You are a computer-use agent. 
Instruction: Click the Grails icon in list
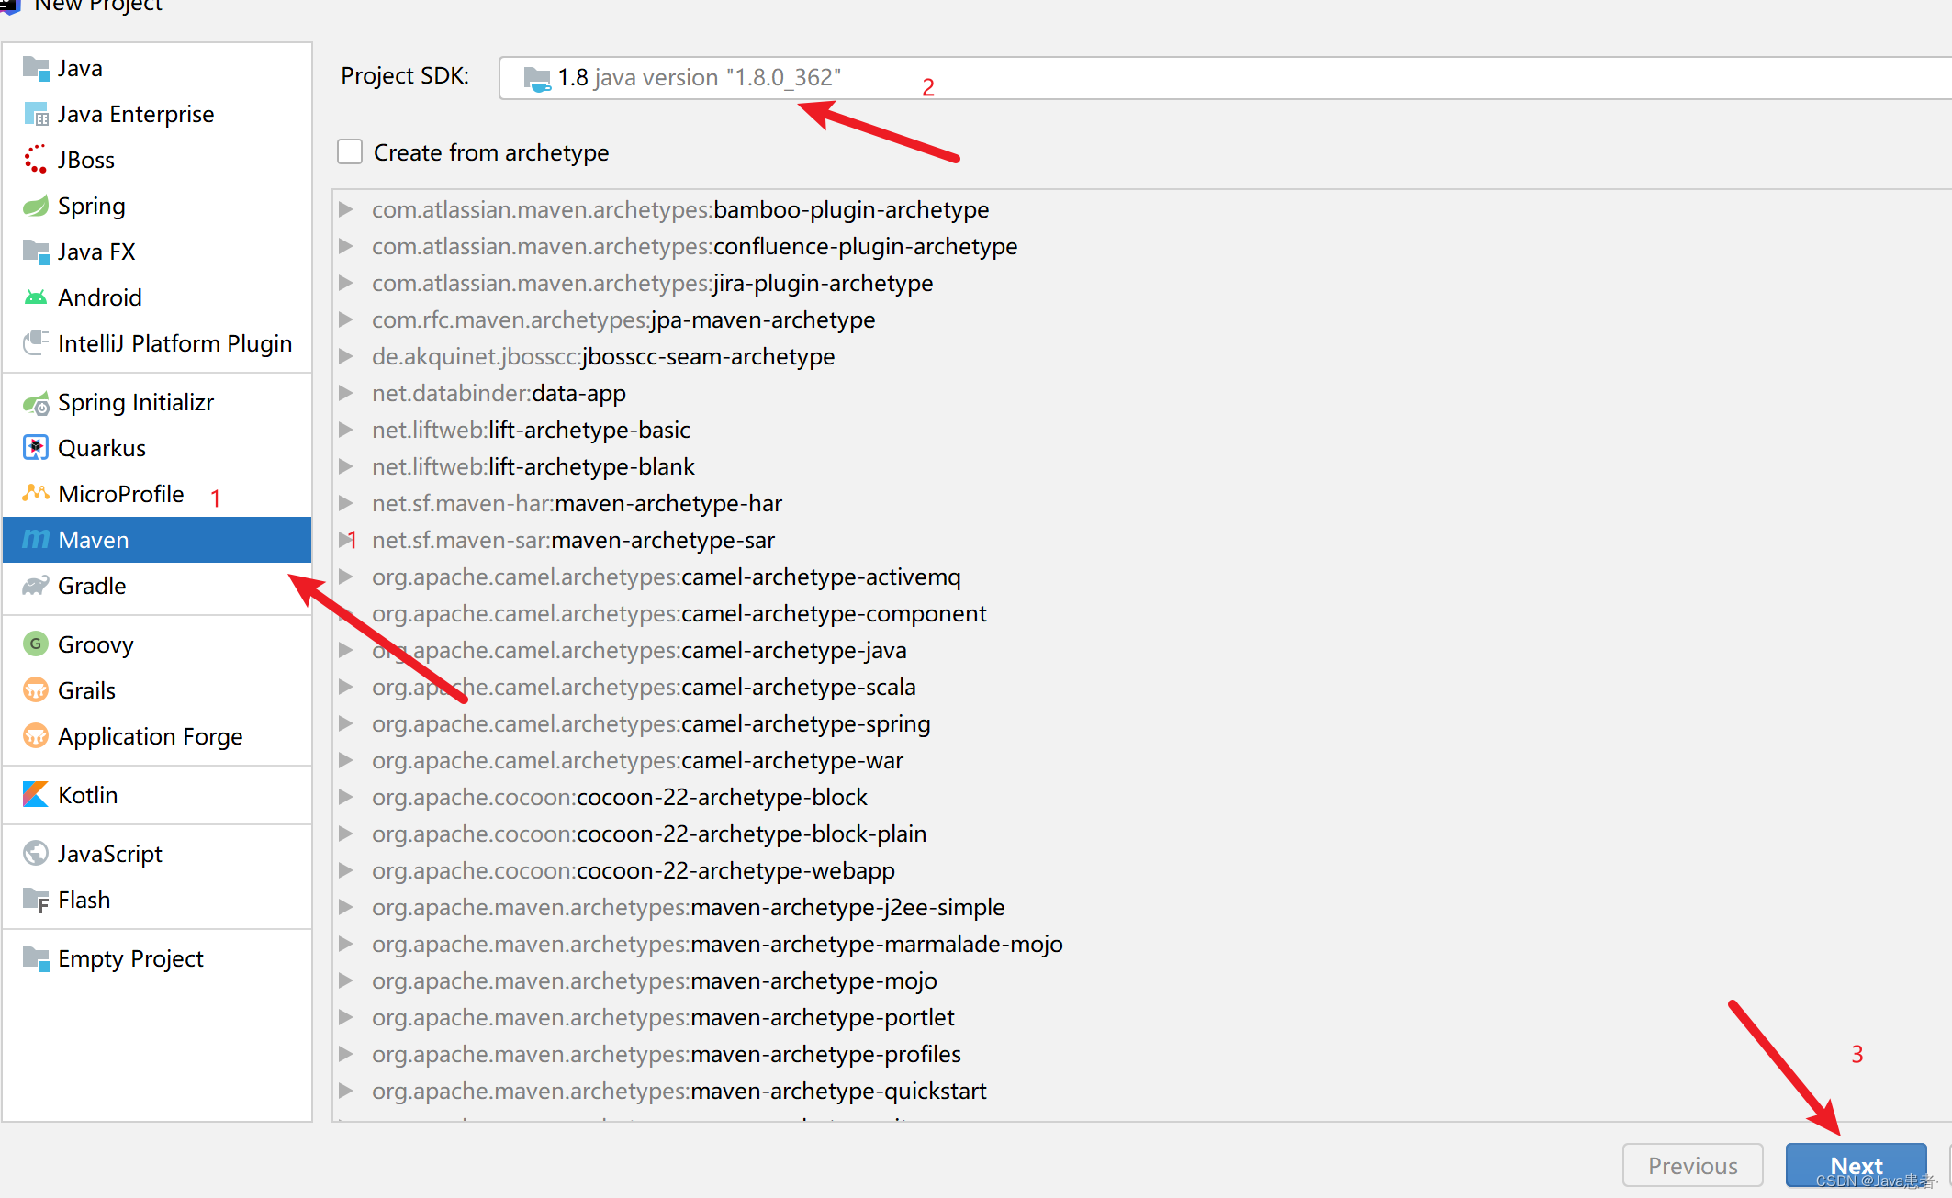pos(36,690)
